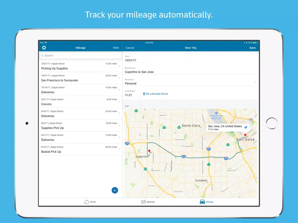
Task: Switch to the Home tab
Action: [x=90, y=202]
